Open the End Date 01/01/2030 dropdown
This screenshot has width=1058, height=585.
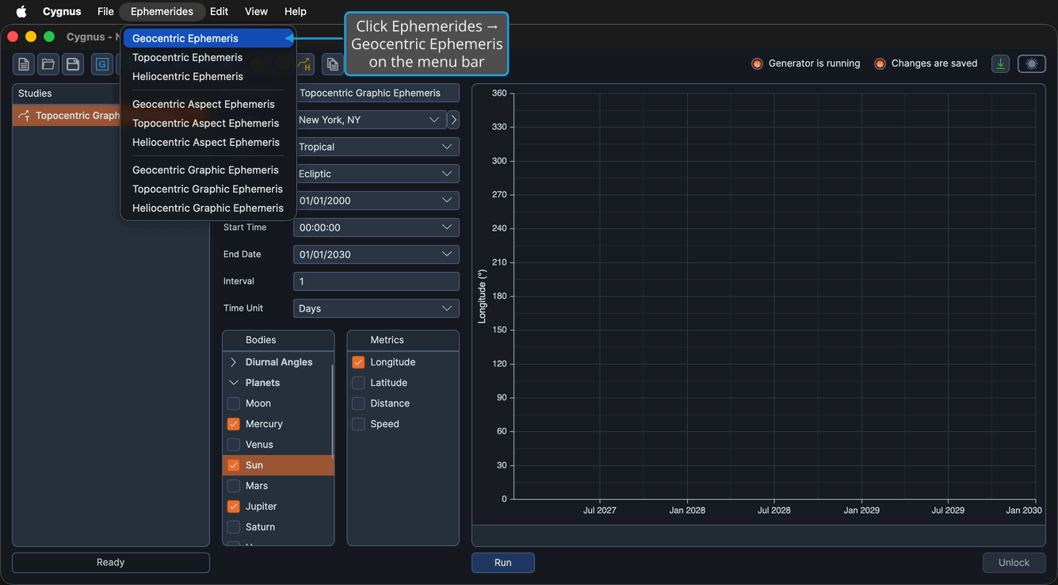pyautogui.click(x=376, y=254)
